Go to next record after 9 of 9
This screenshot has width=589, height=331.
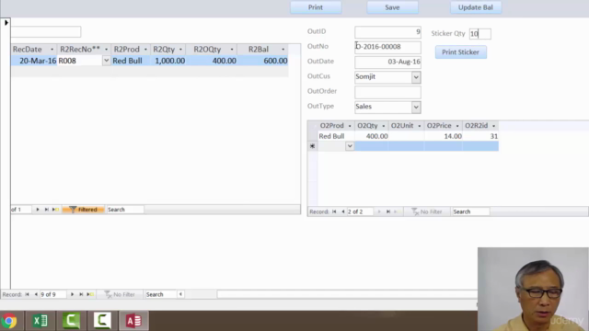pyautogui.click(x=72, y=294)
